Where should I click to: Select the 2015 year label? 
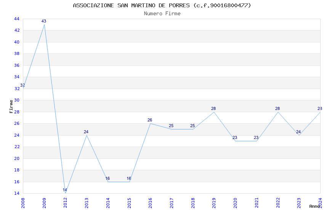129,203
